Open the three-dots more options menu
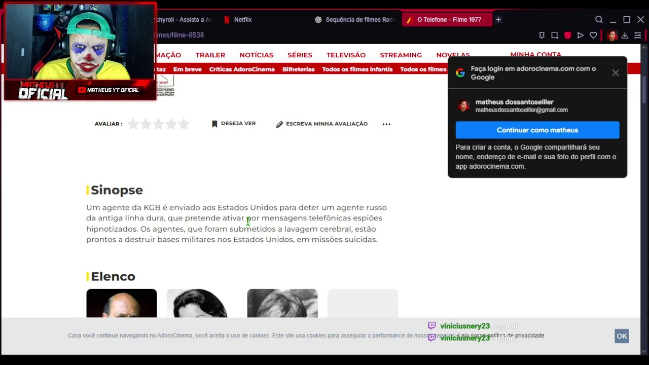 pyautogui.click(x=386, y=124)
